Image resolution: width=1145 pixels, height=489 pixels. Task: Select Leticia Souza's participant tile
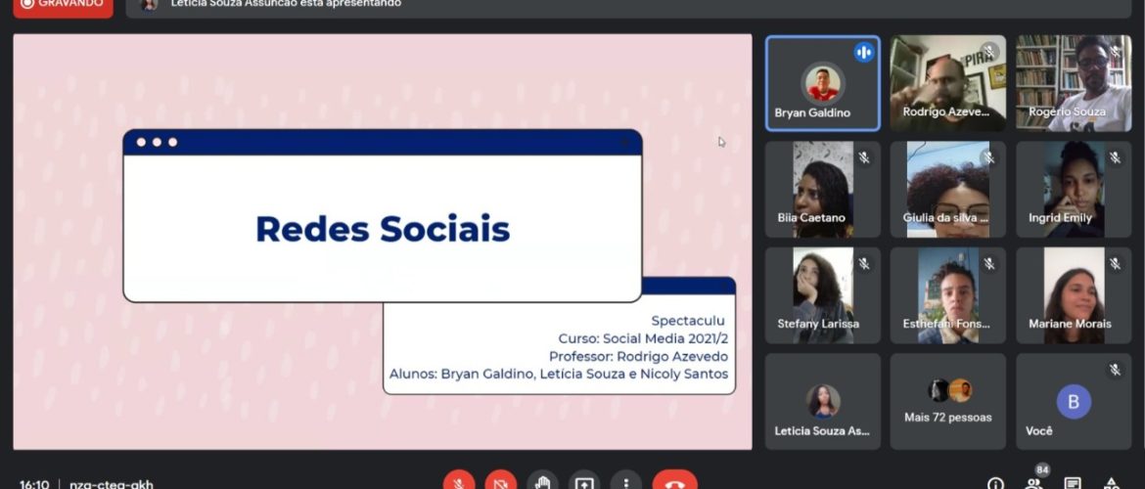pos(822,401)
